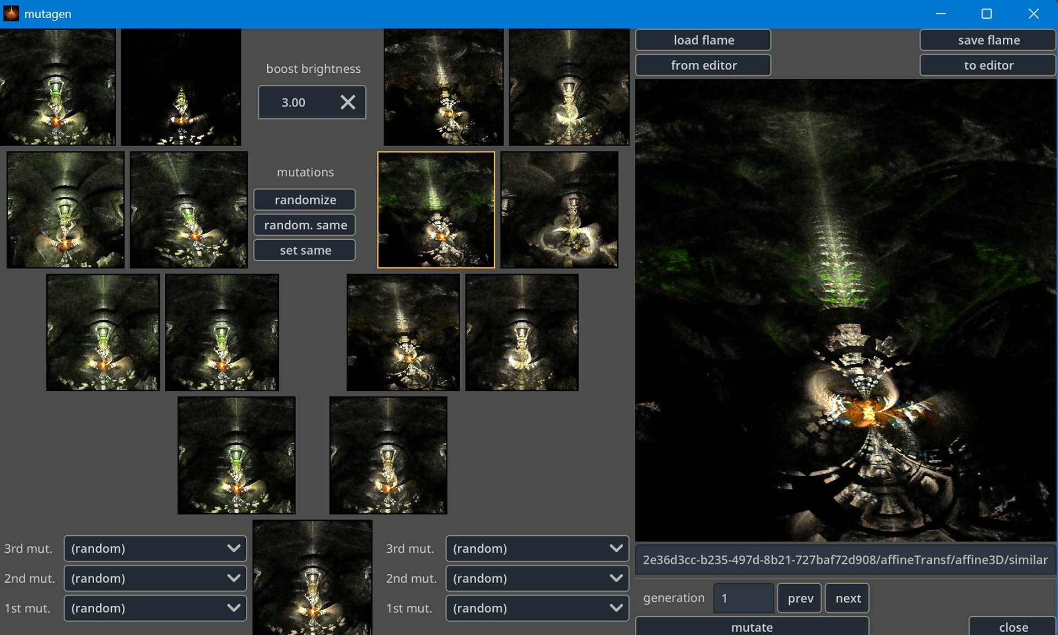Image resolution: width=1058 pixels, height=635 pixels.
Task: Click the mutagen flame icon in the title bar
Action: click(10, 14)
